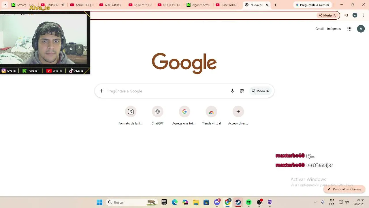The height and width of the screenshot is (208, 369).
Task: Mute the Hades66 tab audio
Action: 63,5
